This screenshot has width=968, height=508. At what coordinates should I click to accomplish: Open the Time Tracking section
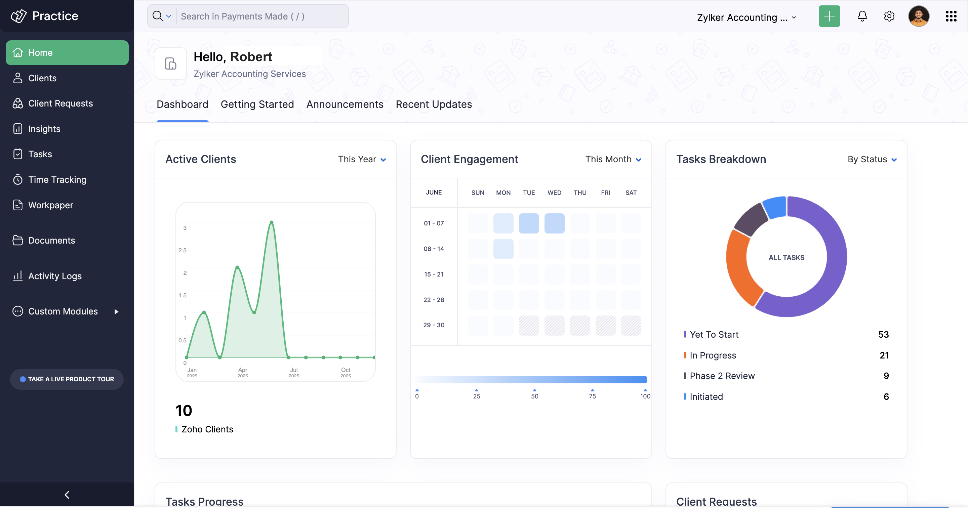click(x=57, y=180)
